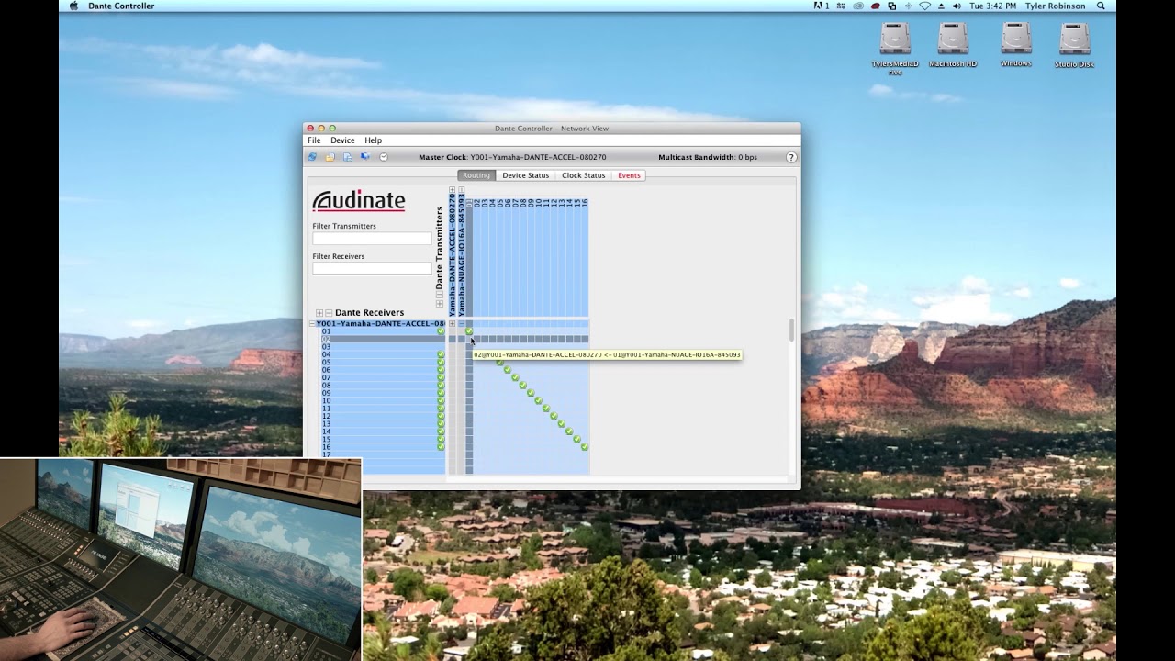1175x661 pixels.
Task: Click the Tyler Robinson user menu
Action: tap(1054, 6)
